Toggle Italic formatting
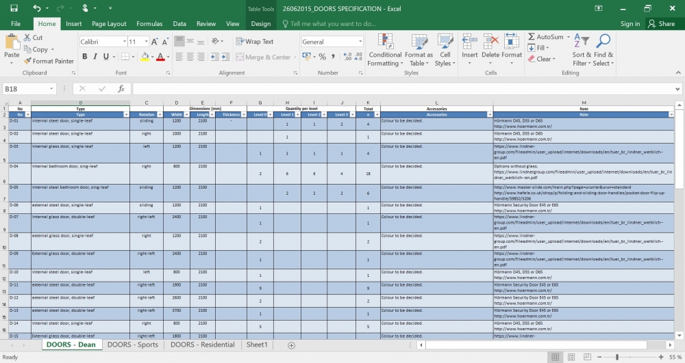The width and height of the screenshot is (685, 363). coord(95,57)
